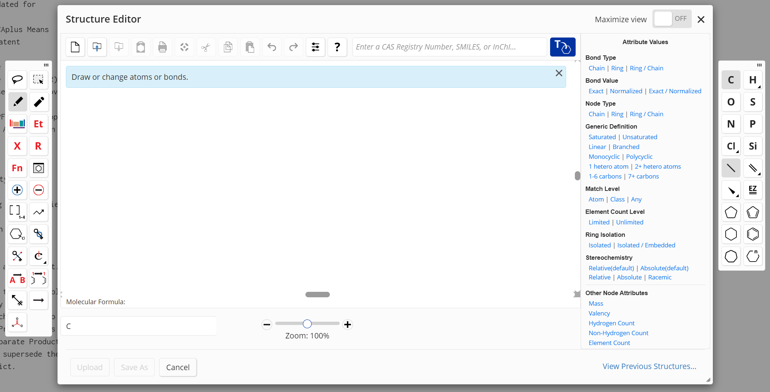Choose Racemic stereochemistry

[660, 277]
